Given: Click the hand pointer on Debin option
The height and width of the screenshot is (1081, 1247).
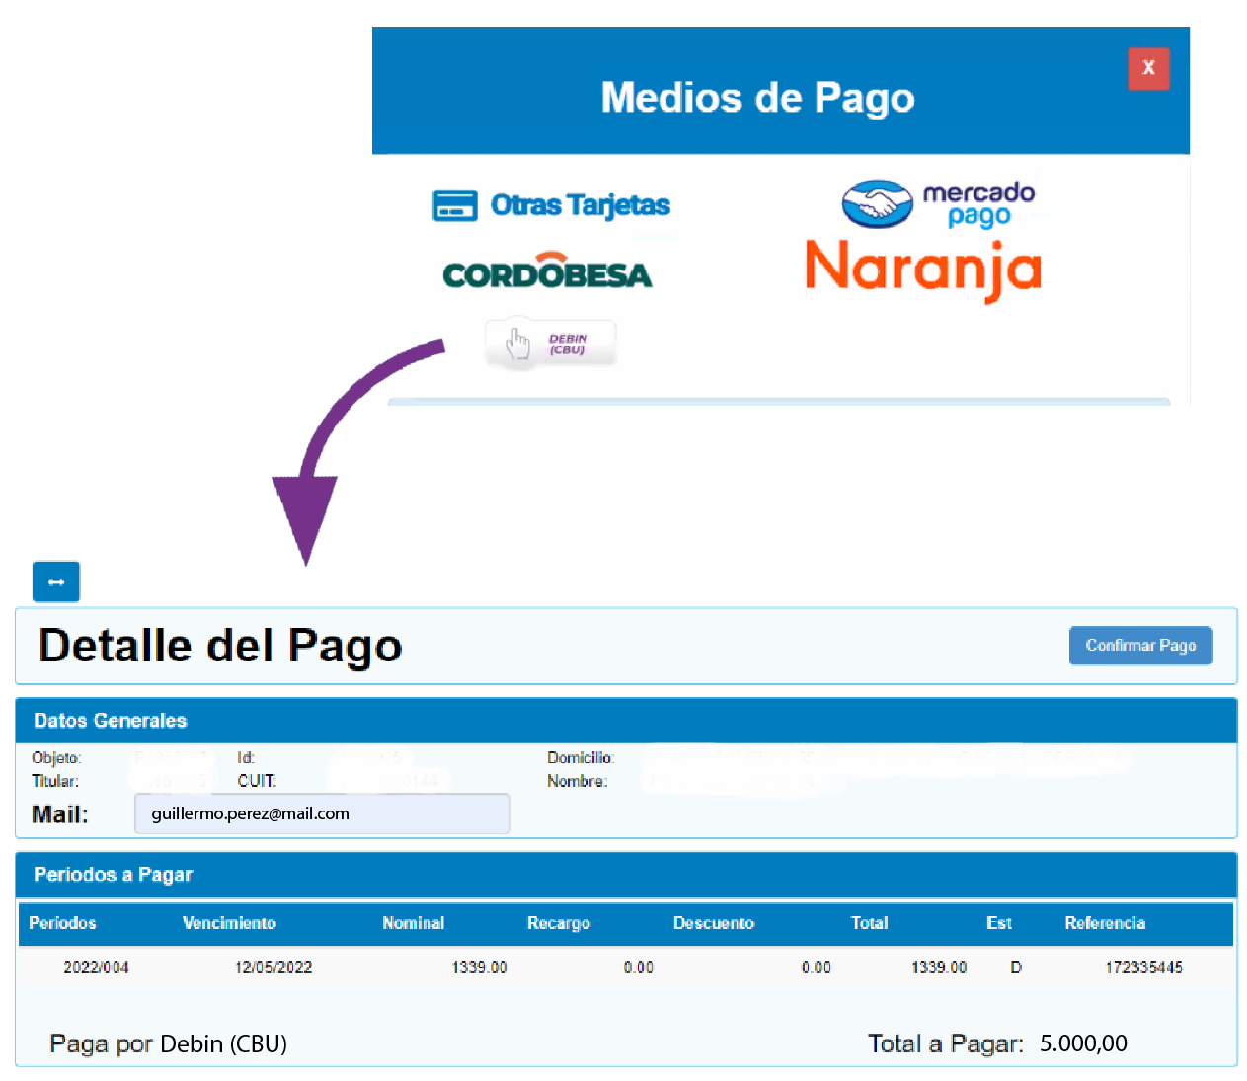Looking at the screenshot, I should tap(517, 345).
